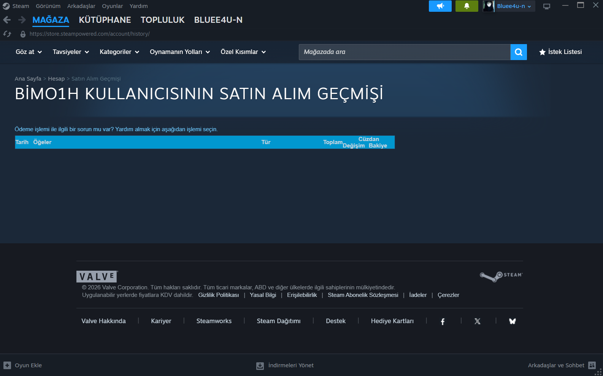The height and width of the screenshot is (376, 603).
Task: Click the Mağazada ara search field
Action: click(x=405, y=52)
